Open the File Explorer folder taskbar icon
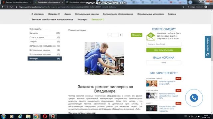 click(x=28, y=116)
